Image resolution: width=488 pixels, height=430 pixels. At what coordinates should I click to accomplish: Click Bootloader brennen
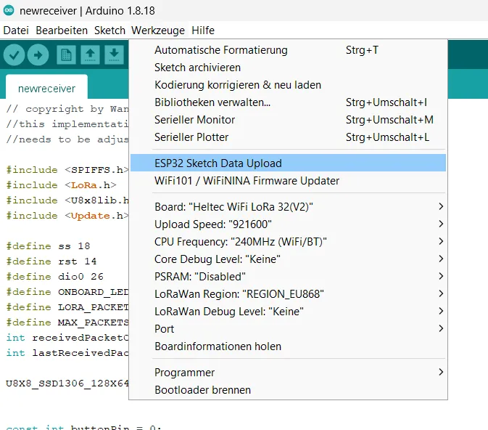point(202,390)
